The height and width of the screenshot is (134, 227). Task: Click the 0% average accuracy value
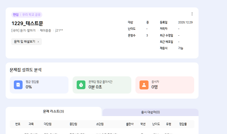(x=29, y=87)
